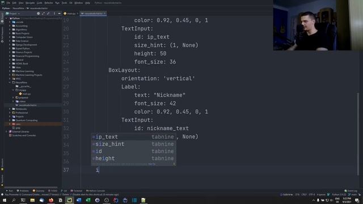The image size is (363, 204).
Task: Click the Python interpreter status entry
Action: (x=339, y=195)
